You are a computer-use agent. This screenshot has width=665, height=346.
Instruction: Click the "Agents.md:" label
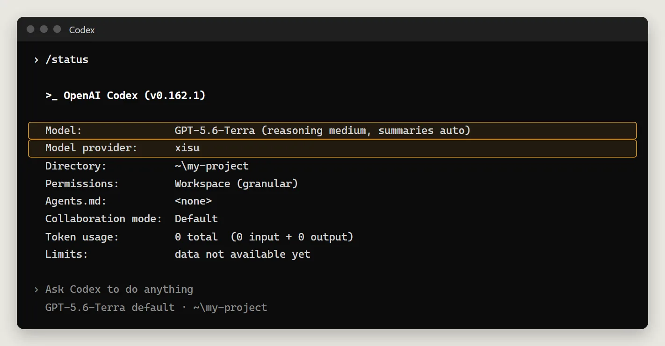tap(76, 201)
